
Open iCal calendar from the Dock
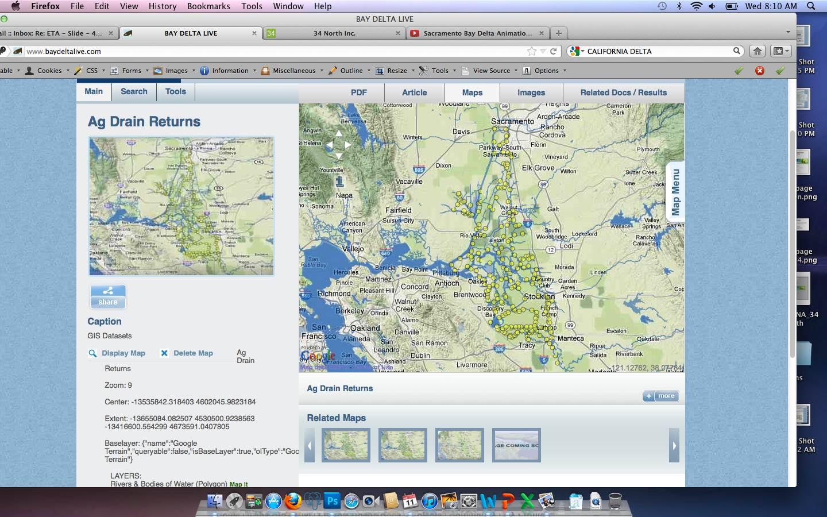click(410, 501)
